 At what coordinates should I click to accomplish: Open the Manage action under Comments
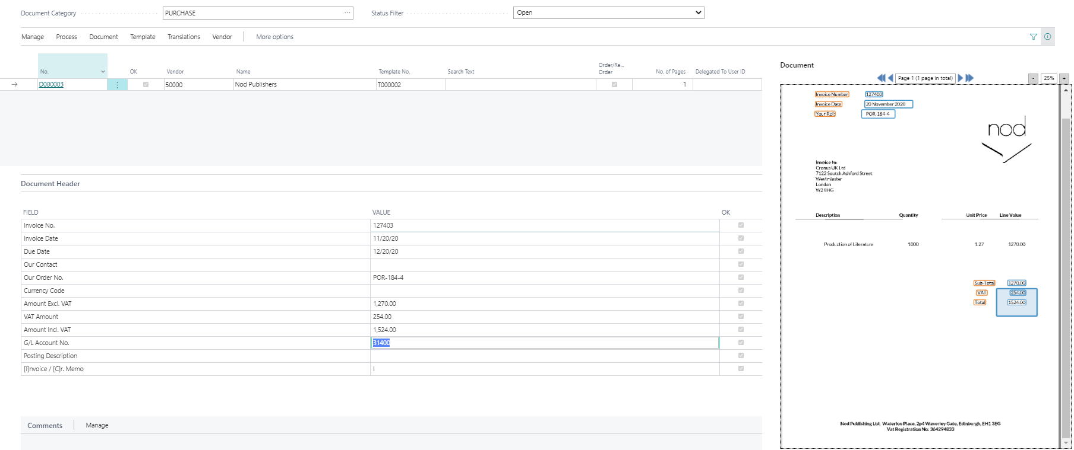coord(97,425)
